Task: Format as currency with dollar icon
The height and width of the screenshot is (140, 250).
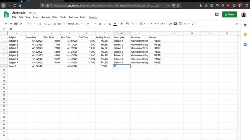Action: point(40,24)
